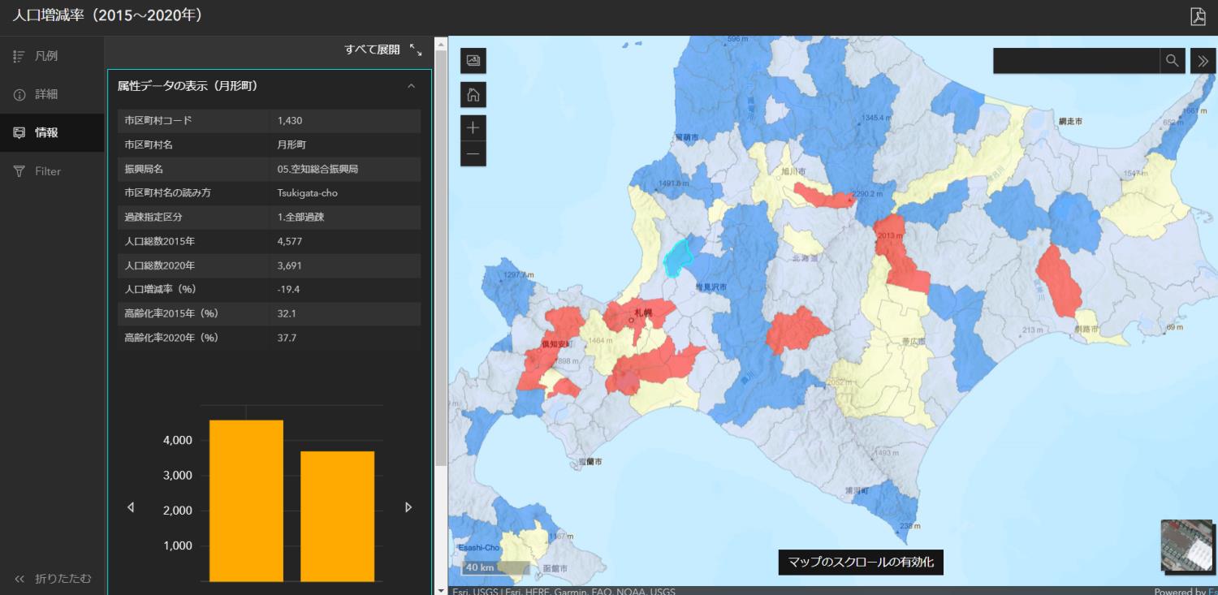This screenshot has width=1218, height=595.
Task: Open the 詳細 details tab
Action: point(46,94)
